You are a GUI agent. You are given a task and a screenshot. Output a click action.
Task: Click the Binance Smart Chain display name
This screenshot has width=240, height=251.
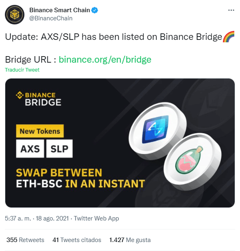tap(59, 10)
